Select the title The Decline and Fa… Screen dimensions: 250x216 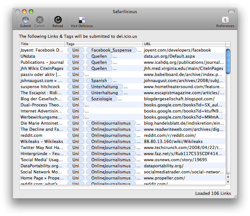pos(42,129)
